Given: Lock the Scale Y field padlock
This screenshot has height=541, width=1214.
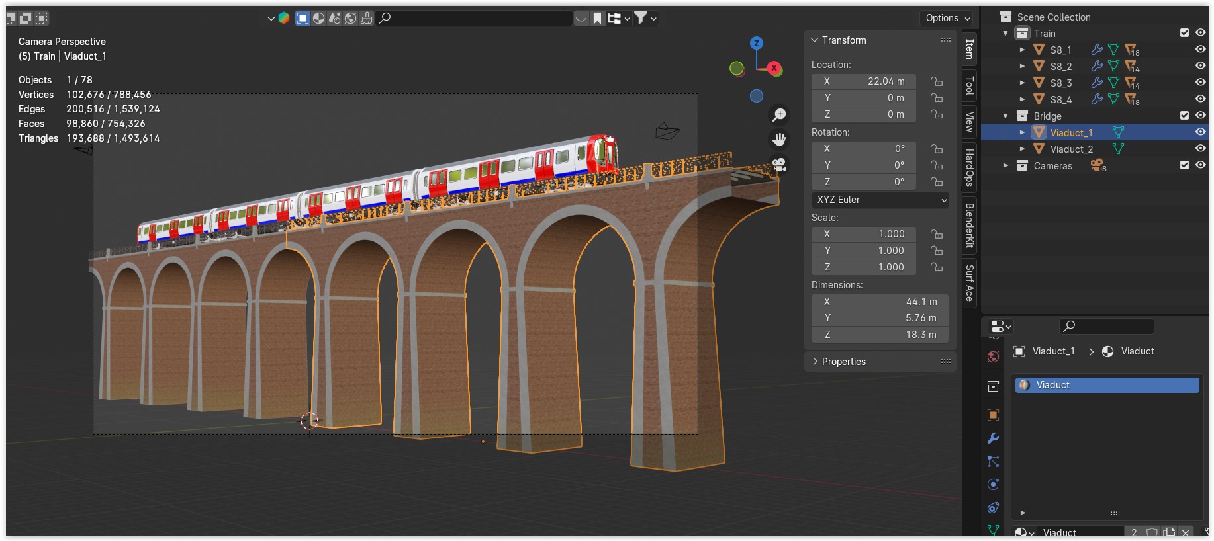Looking at the screenshot, I should pos(937,251).
